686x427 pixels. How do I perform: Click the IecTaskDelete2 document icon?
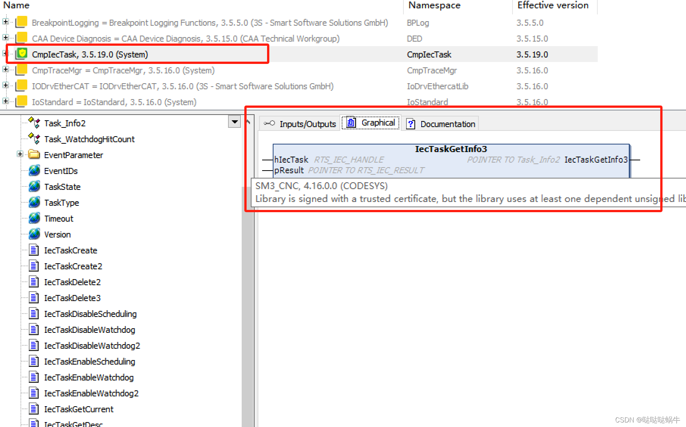[34, 282]
